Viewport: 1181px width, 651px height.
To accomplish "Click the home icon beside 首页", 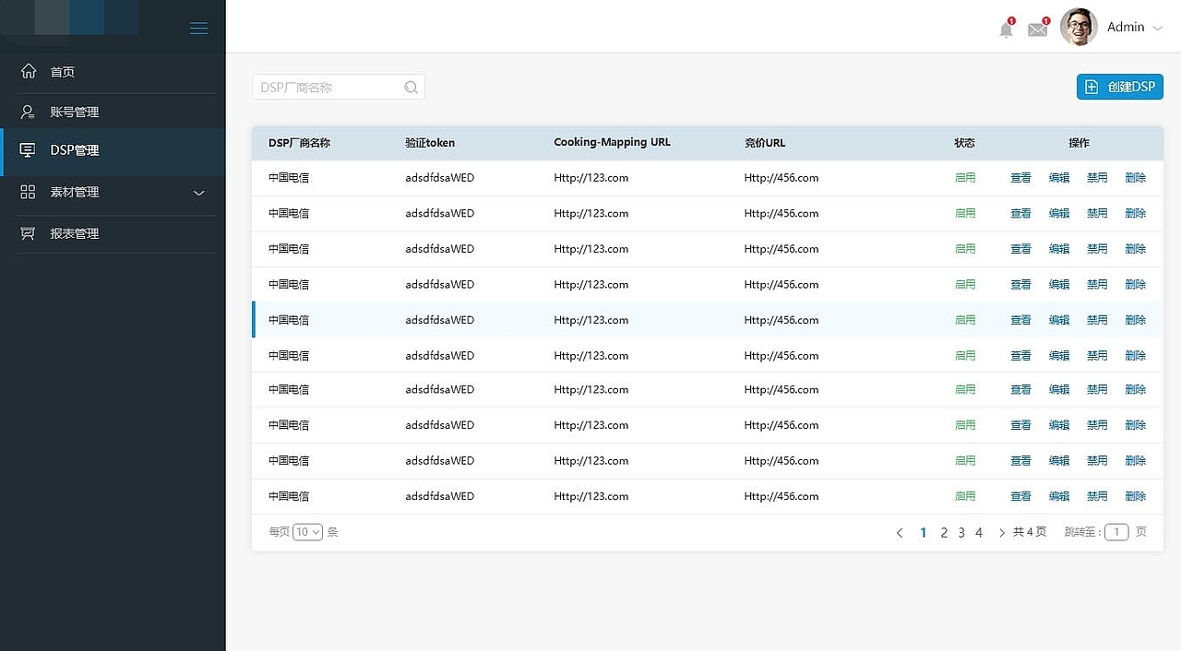I will tap(29, 71).
